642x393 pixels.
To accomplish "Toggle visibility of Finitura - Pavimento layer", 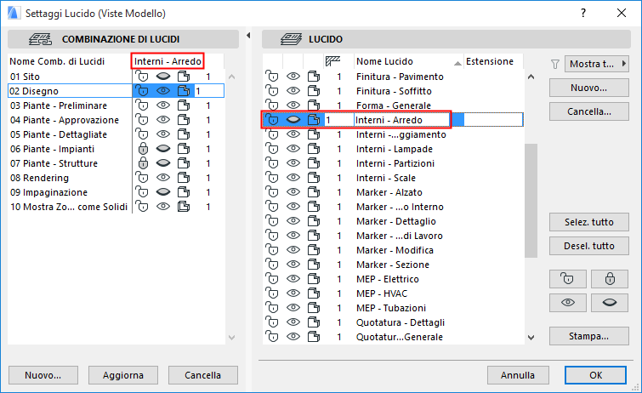I will click(293, 77).
